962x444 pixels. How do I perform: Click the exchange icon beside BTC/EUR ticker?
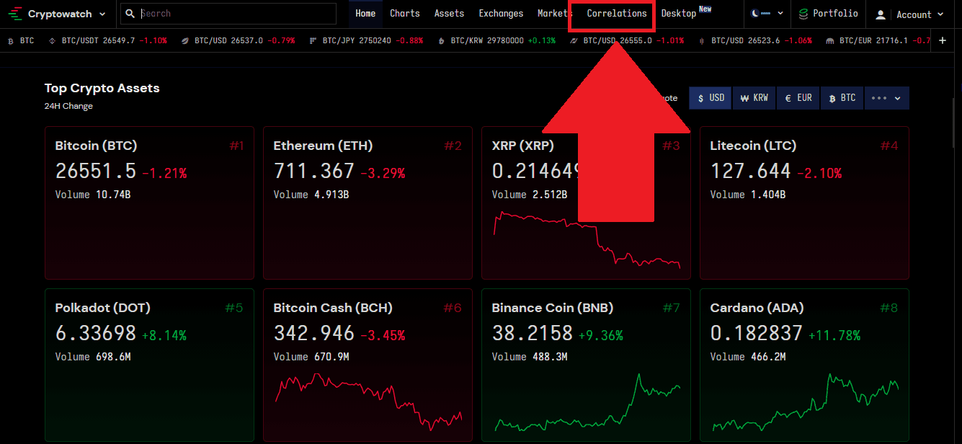pyautogui.click(x=830, y=41)
